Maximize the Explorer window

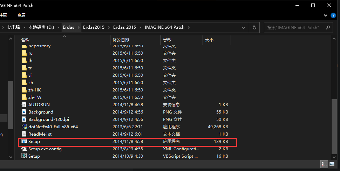tap(313, 5)
